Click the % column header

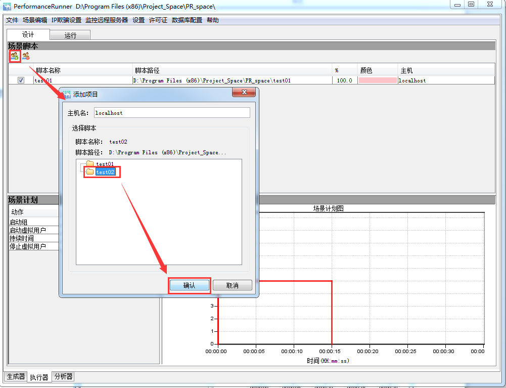[x=345, y=70]
